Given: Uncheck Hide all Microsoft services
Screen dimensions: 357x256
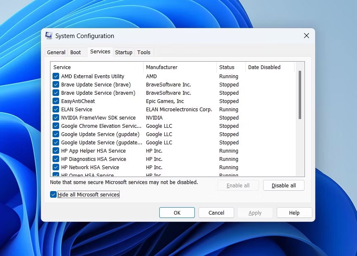Looking at the screenshot, I should pyautogui.click(x=53, y=194).
